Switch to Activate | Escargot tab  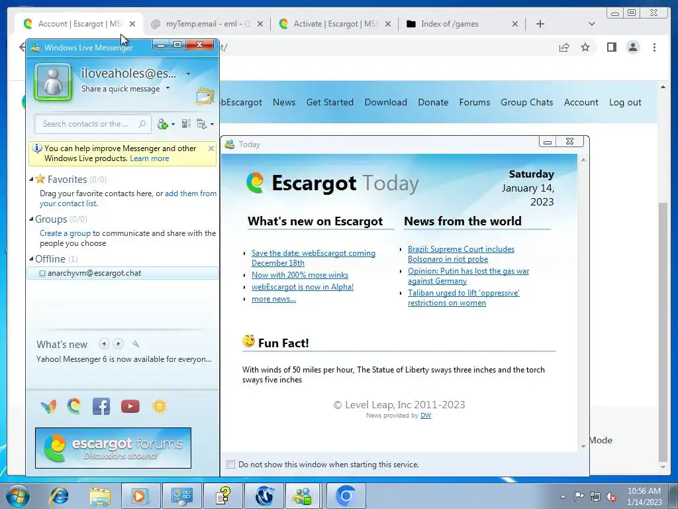point(335,24)
